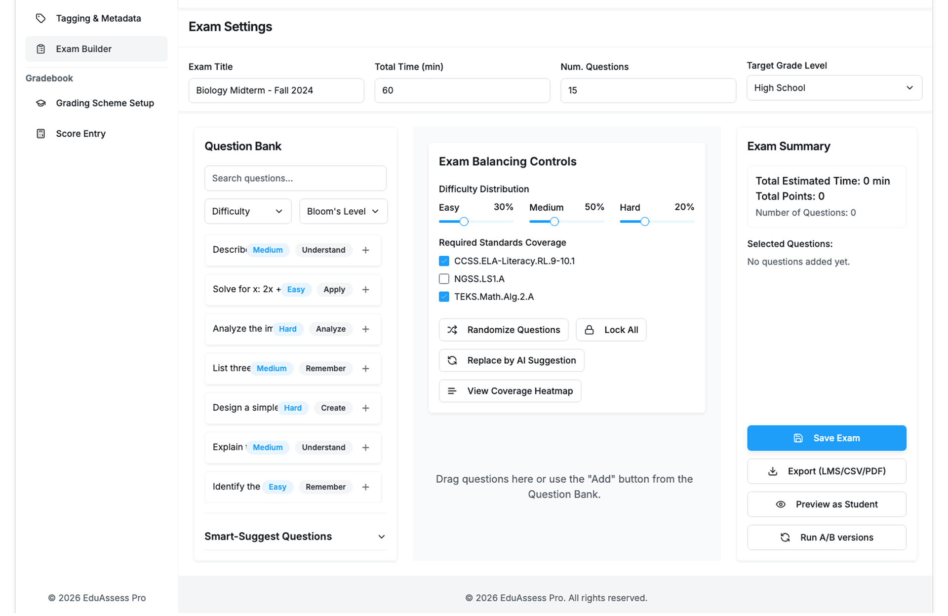Click Export (LMS/CSV/PDF) button
The image size is (948, 616).
pyautogui.click(x=827, y=471)
